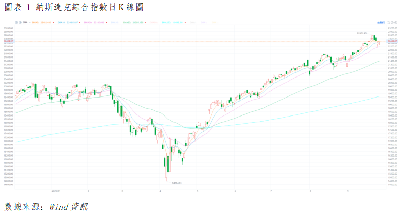The height and width of the screenshot is (213, 401).
Task: Click the last icon in the top-right chart toolbar
Action: tap(396, 23)
